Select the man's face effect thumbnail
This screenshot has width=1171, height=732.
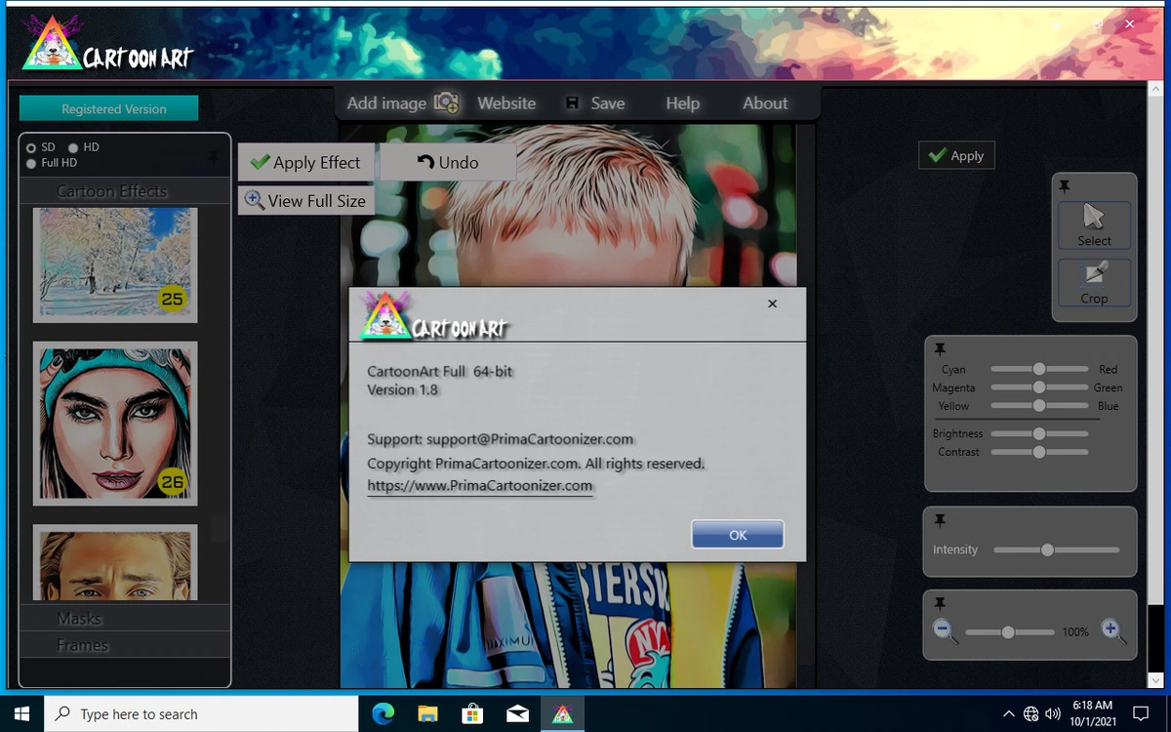tap(115, 562)
